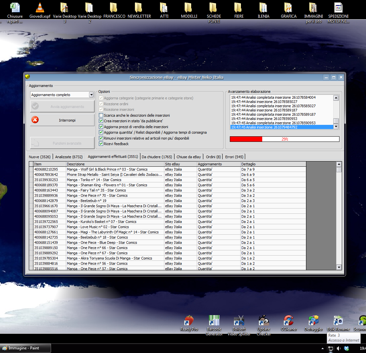The width and height of the screenshot is (366, 353).
Task: Select item cell 400687893642
Action: [50, 175]
